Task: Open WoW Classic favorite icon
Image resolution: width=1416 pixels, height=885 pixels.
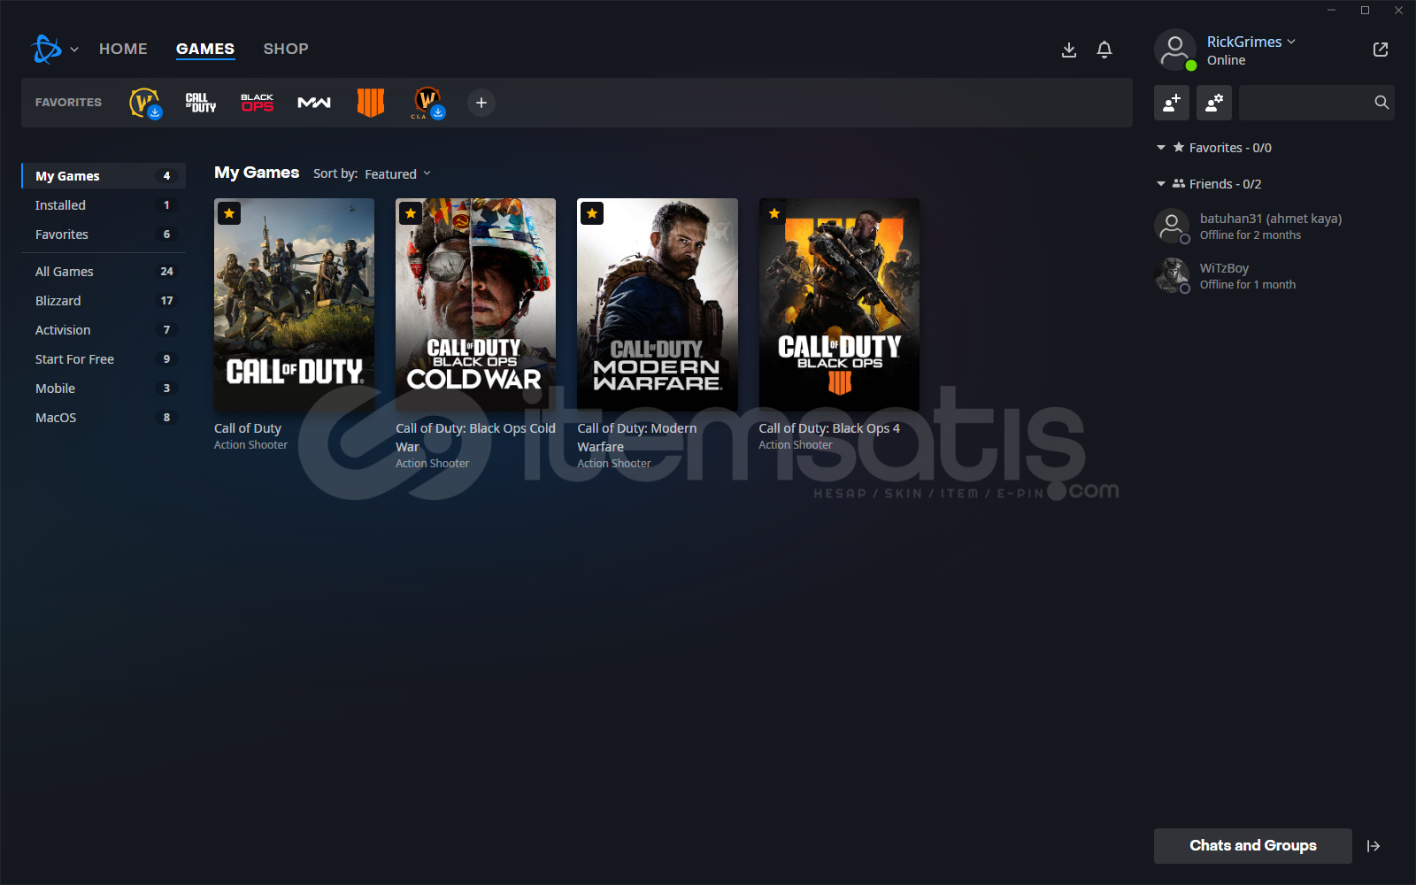Action: [x=427, y=103]
